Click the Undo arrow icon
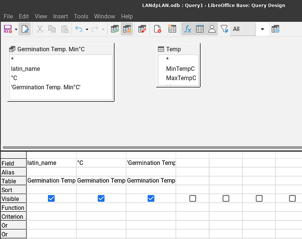 [79, 29]
